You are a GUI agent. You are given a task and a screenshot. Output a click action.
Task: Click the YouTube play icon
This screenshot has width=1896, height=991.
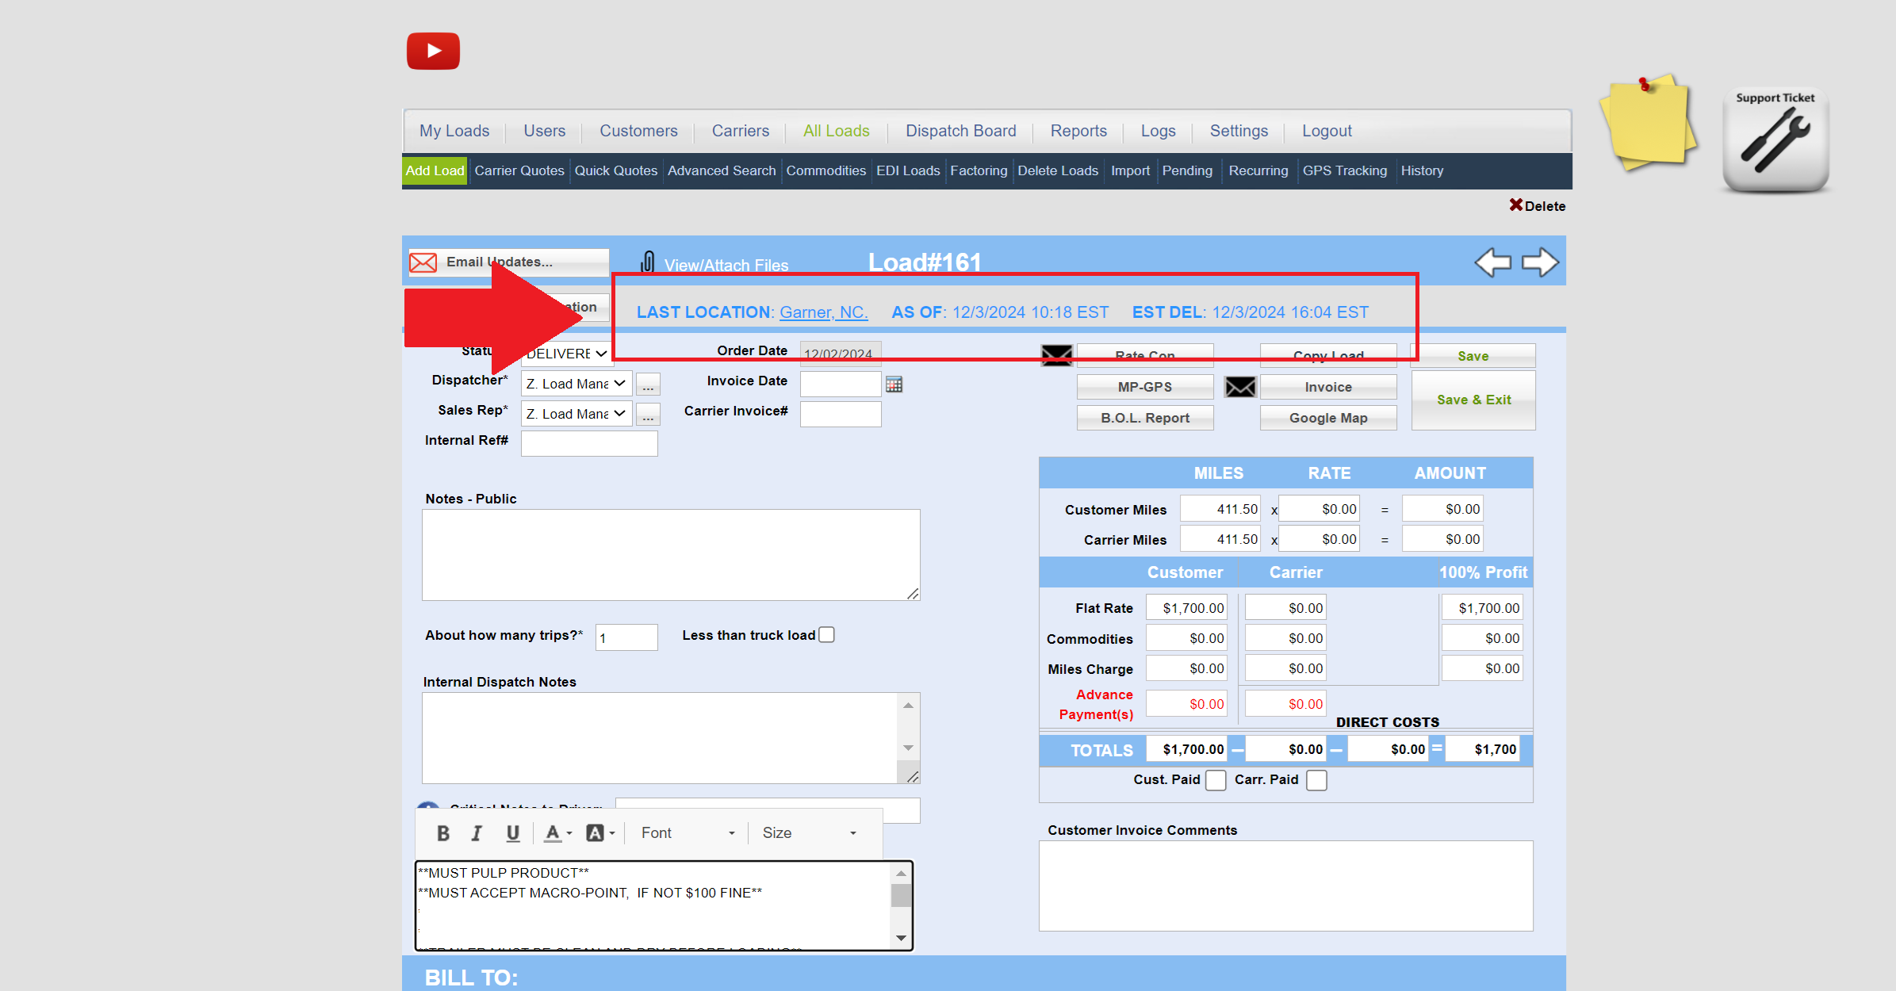(x=433, y=52)
